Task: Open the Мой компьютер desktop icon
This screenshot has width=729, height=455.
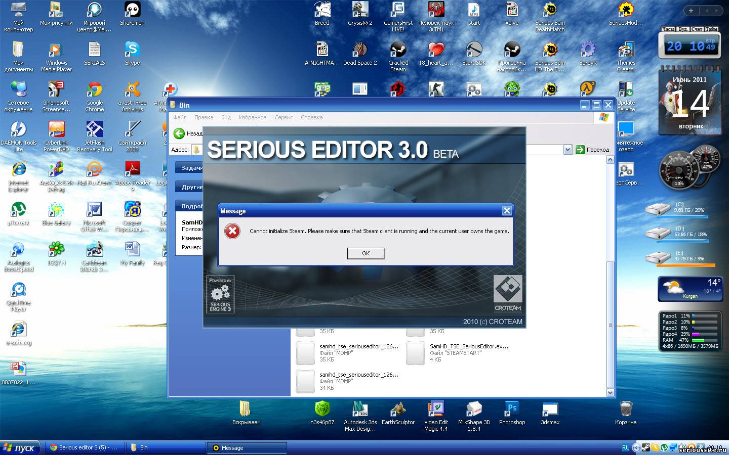Action: pos(19,17)
